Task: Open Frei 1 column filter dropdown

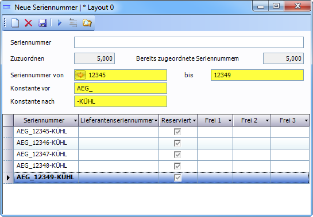Action: [230, 120]
